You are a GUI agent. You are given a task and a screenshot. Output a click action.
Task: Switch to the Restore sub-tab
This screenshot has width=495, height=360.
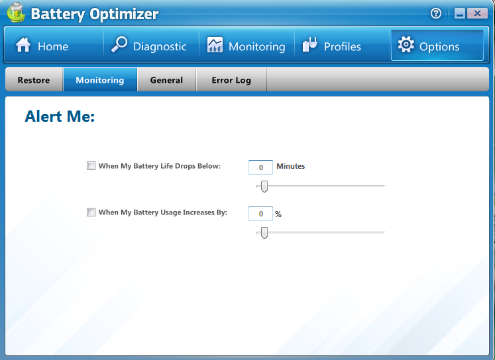point(34,80)
